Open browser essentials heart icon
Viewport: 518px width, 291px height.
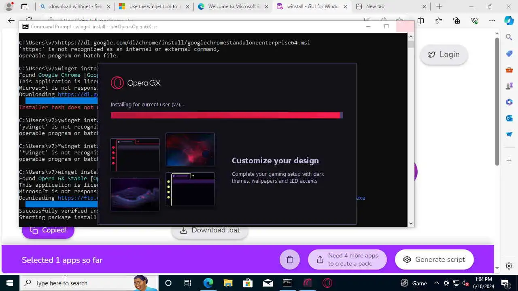pyautogui.click(x=474, y=21)
